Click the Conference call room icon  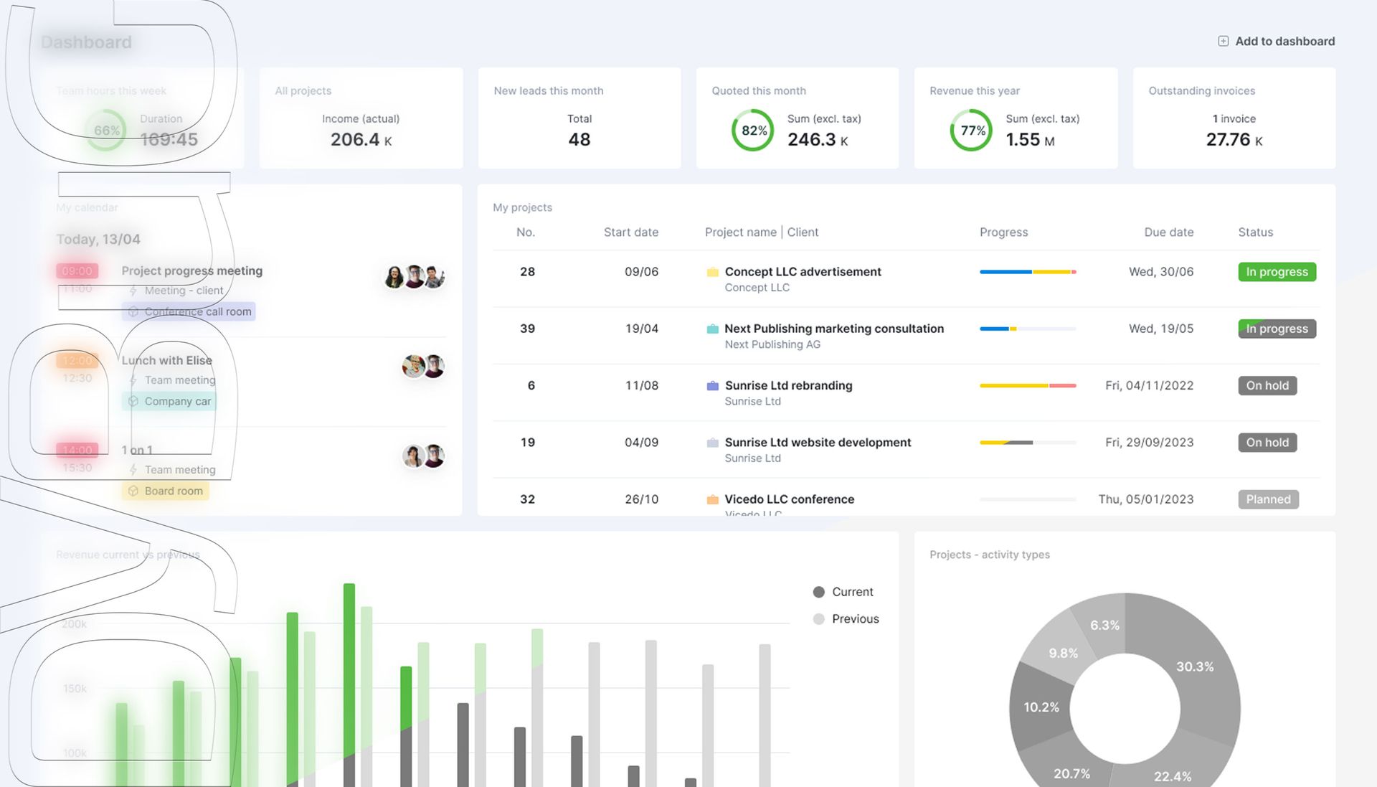click(133, 312)
